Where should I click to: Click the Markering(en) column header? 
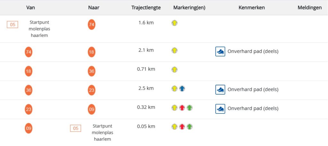189,8
